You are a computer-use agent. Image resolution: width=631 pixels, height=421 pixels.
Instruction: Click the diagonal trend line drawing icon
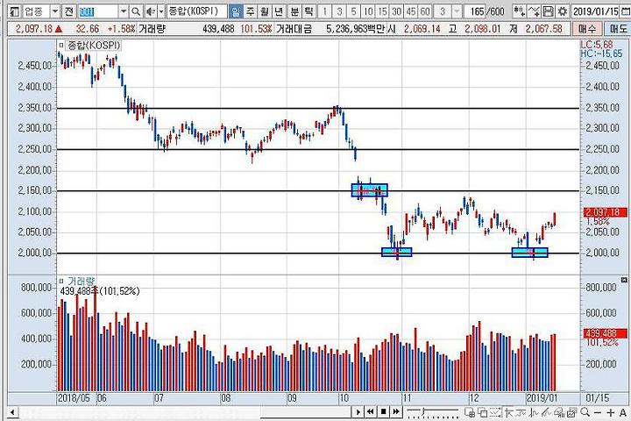546,412
